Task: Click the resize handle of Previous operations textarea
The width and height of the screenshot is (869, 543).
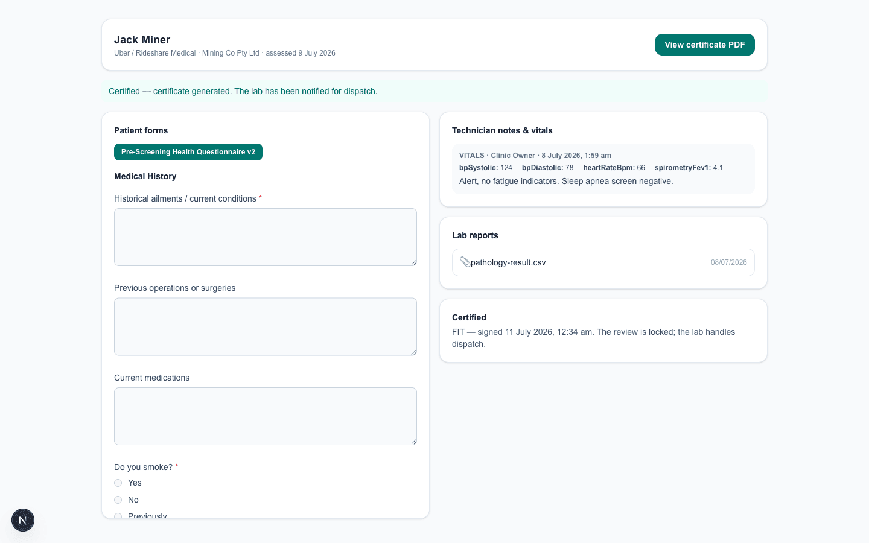Action: click(x=413, y=352)
